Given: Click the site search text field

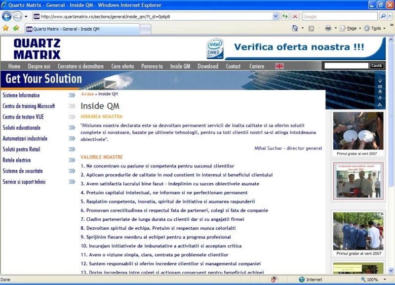Looking at the screenshot, I should coord(346,66).
